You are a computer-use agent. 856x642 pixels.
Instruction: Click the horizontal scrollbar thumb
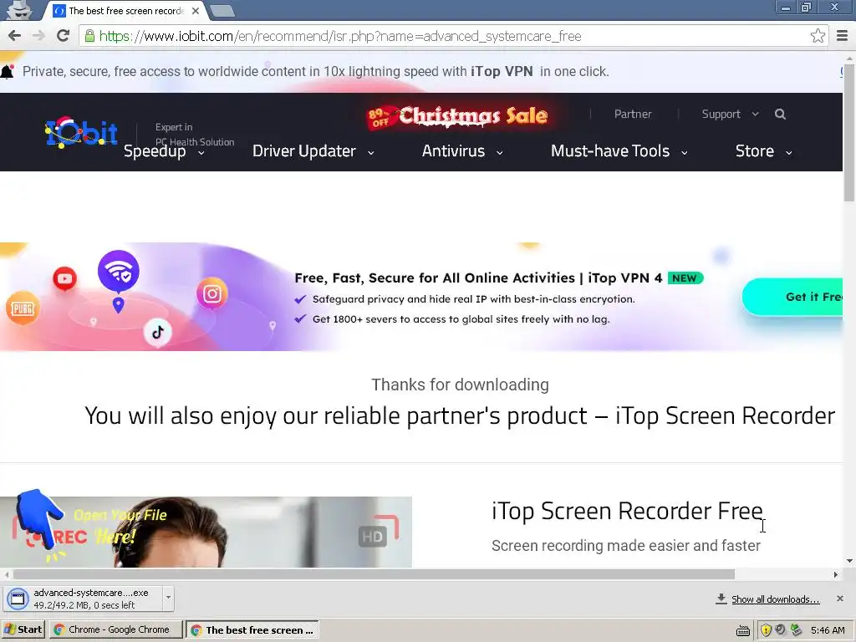click(x=374, y=574)
